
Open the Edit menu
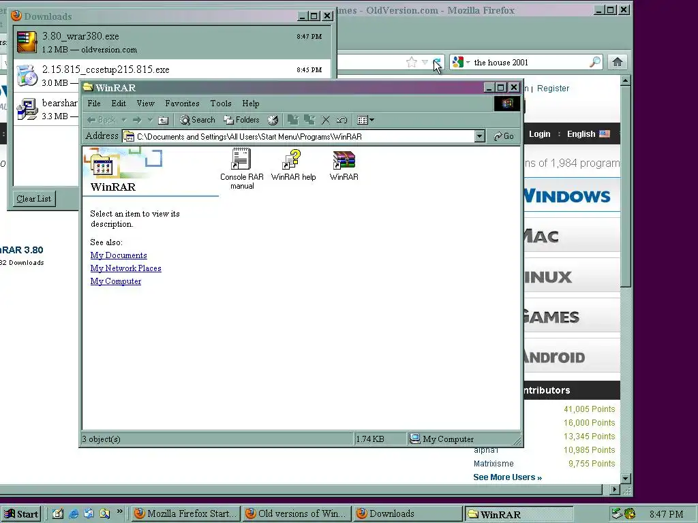[119, 104]
